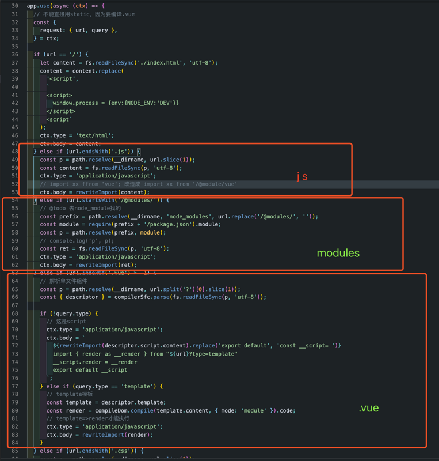The image size is (439, 461).
Task: Click the 'export default' string on line 72
Action: [x=244, y=346]
